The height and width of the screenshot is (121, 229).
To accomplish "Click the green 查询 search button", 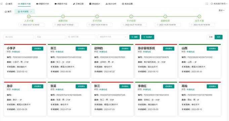I will pyautogui.click(x=135, y=37).
